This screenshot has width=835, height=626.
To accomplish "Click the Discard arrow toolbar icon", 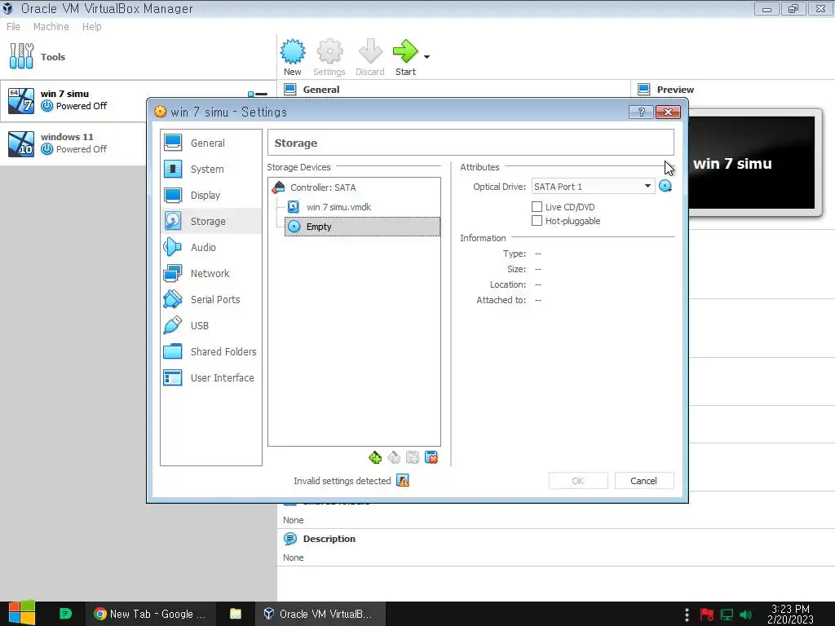I will tap(370, 51).
